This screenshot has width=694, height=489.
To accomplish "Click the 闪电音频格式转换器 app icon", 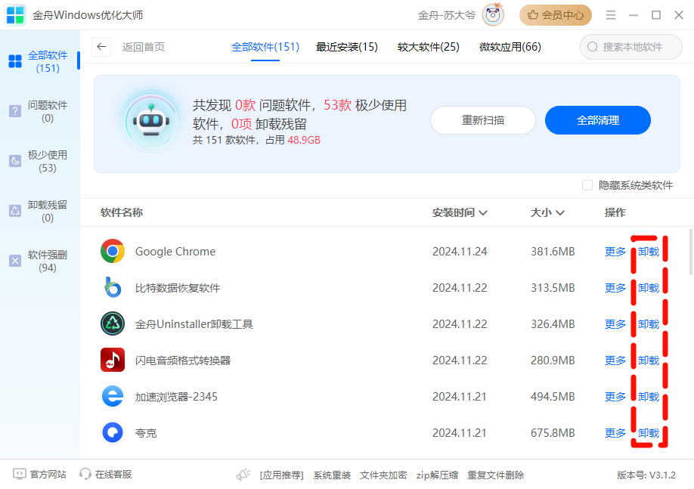I will pyautogui.click(x=113, y=361).
